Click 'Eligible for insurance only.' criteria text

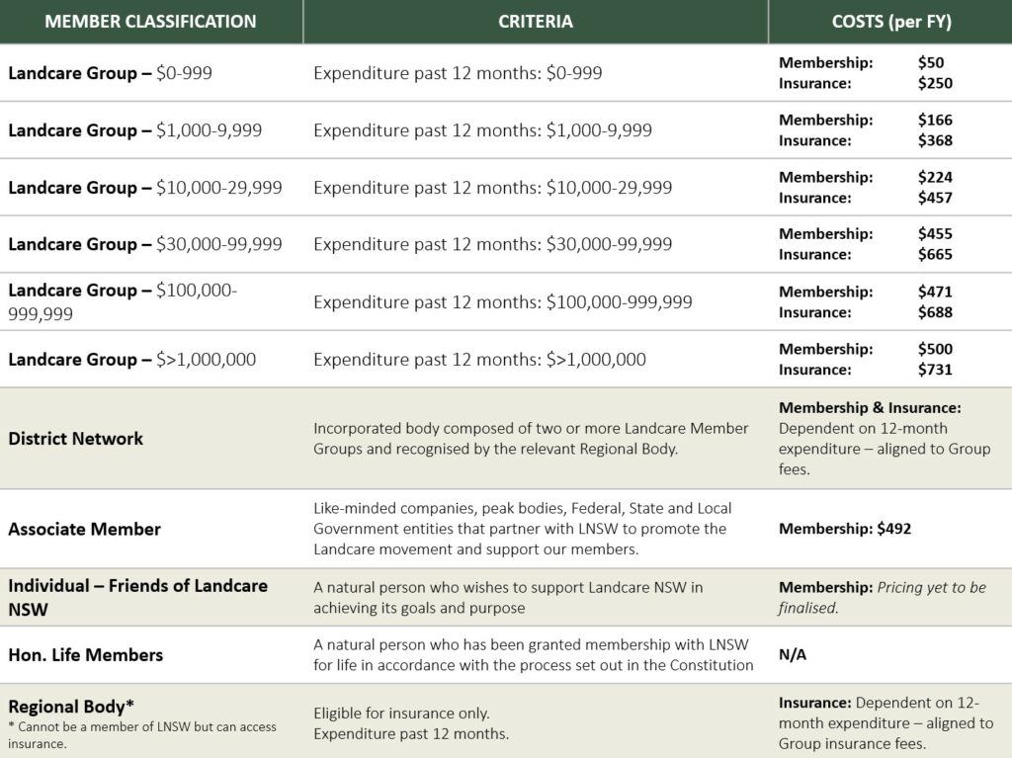401,713
